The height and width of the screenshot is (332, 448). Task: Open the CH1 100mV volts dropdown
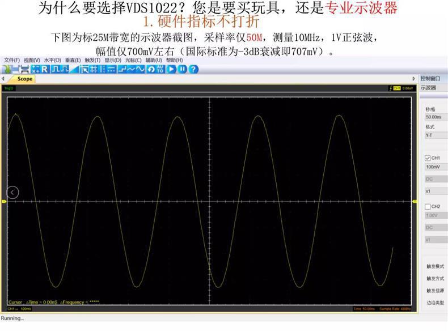[436, 167]
